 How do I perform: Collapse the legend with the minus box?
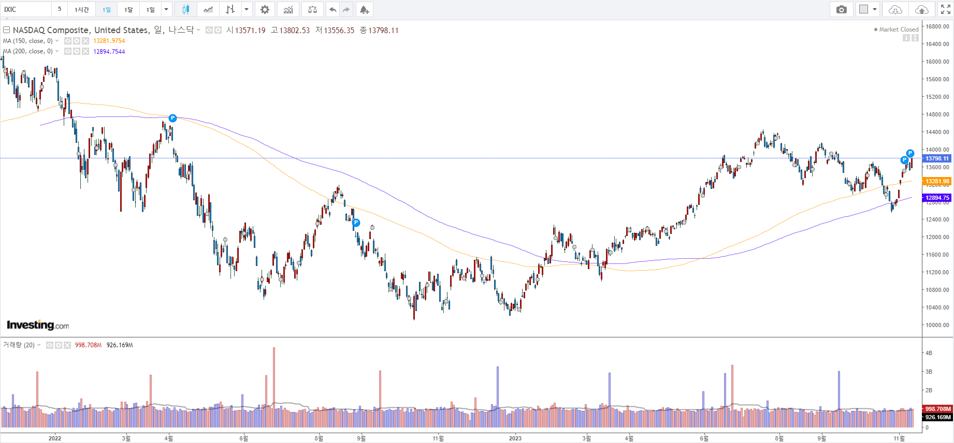(x=7, y=30)
